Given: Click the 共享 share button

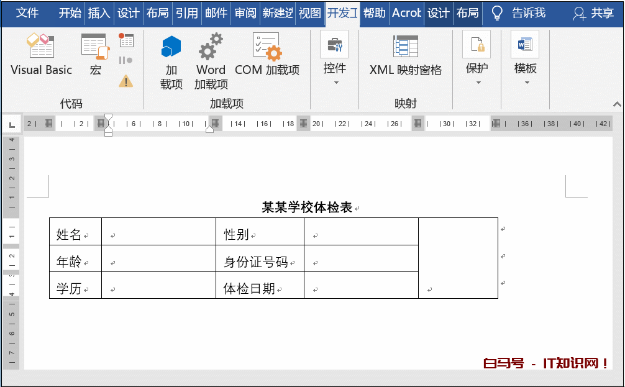Looking at the screenshot, I should point(593,13).
